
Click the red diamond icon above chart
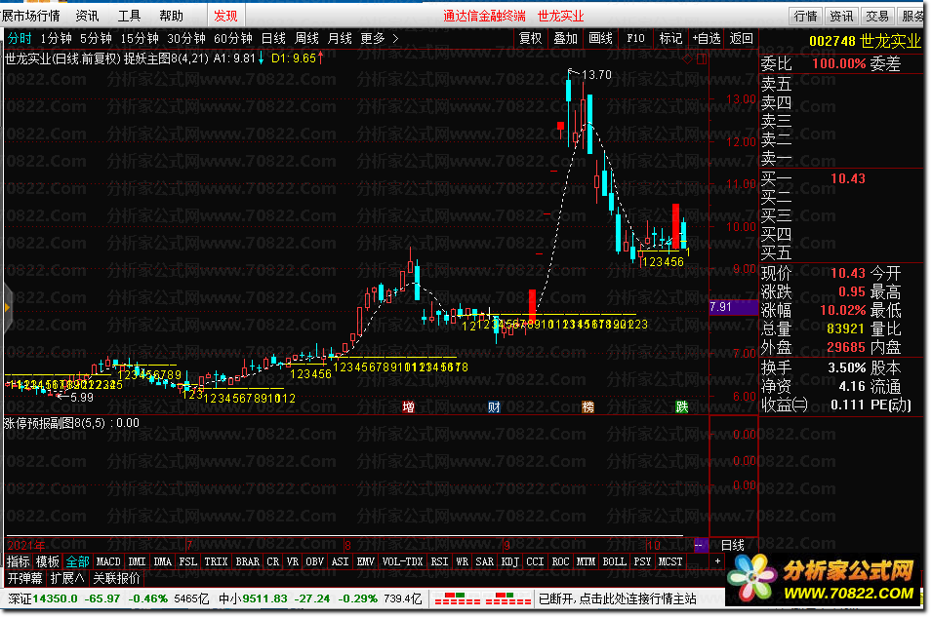pos(688,58)
